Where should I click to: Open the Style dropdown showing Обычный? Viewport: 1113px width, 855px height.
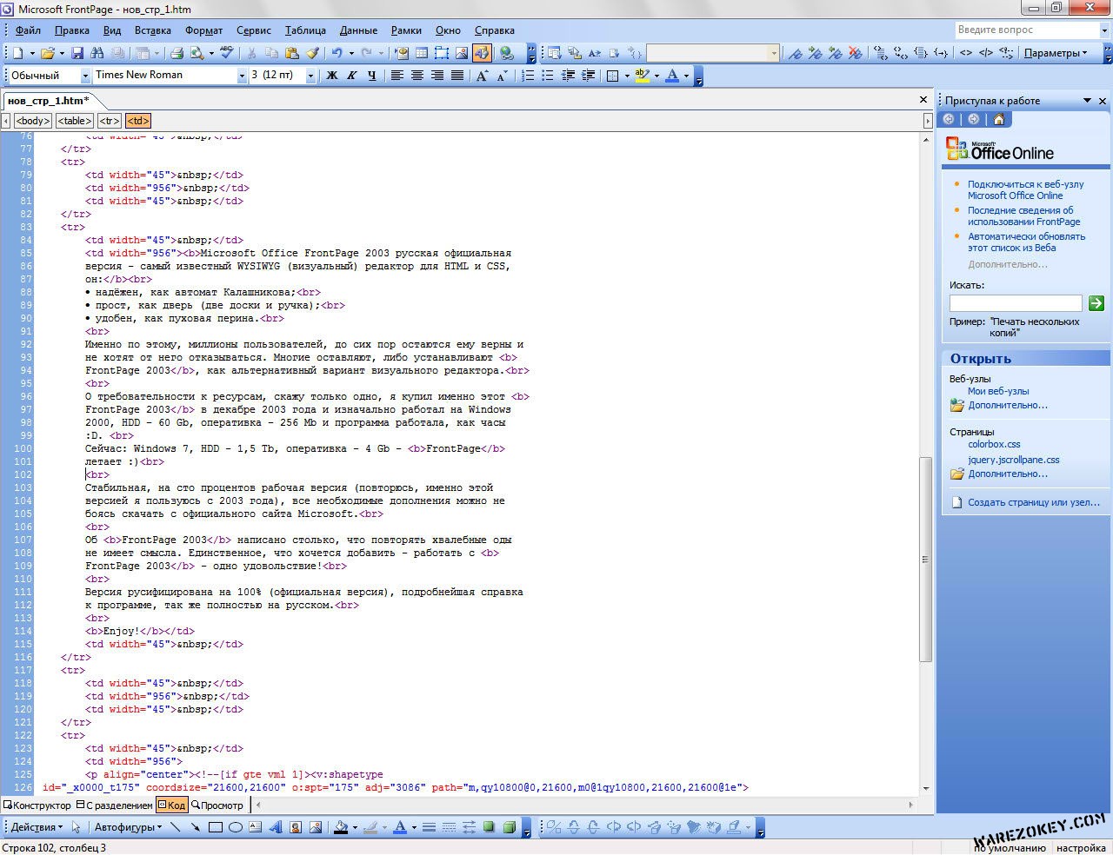pos(85,76)
